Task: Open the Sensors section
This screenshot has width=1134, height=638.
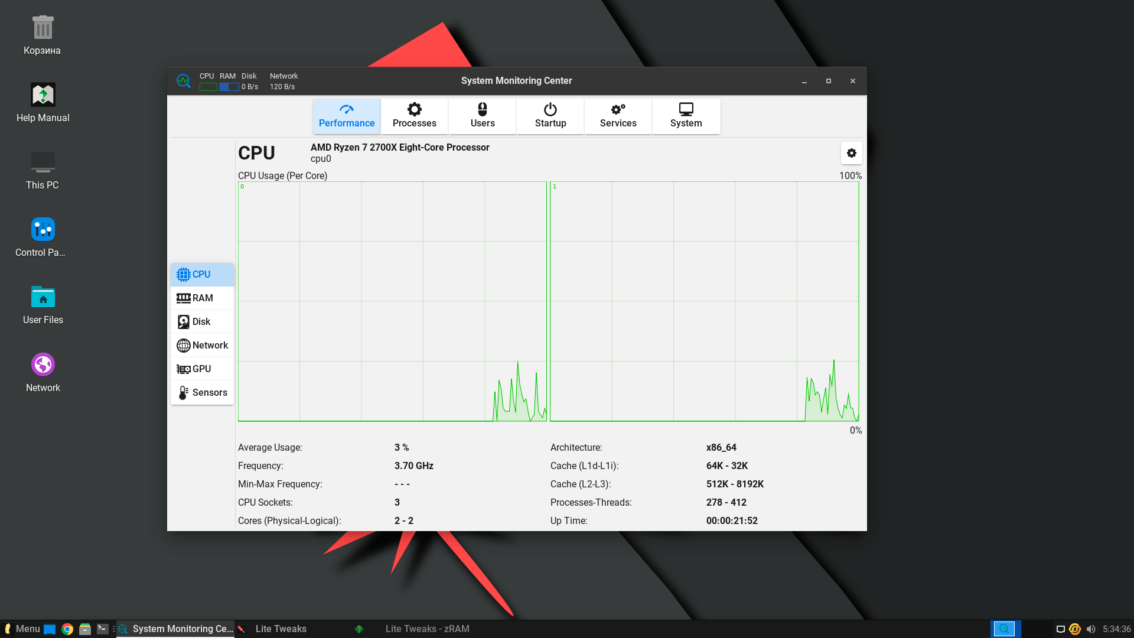Action: click(x=202, y=393)
